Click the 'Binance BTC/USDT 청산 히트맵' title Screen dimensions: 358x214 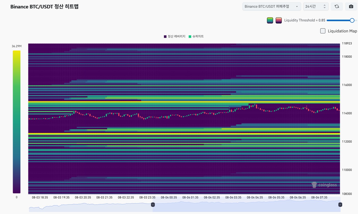(x=44, y=7)
